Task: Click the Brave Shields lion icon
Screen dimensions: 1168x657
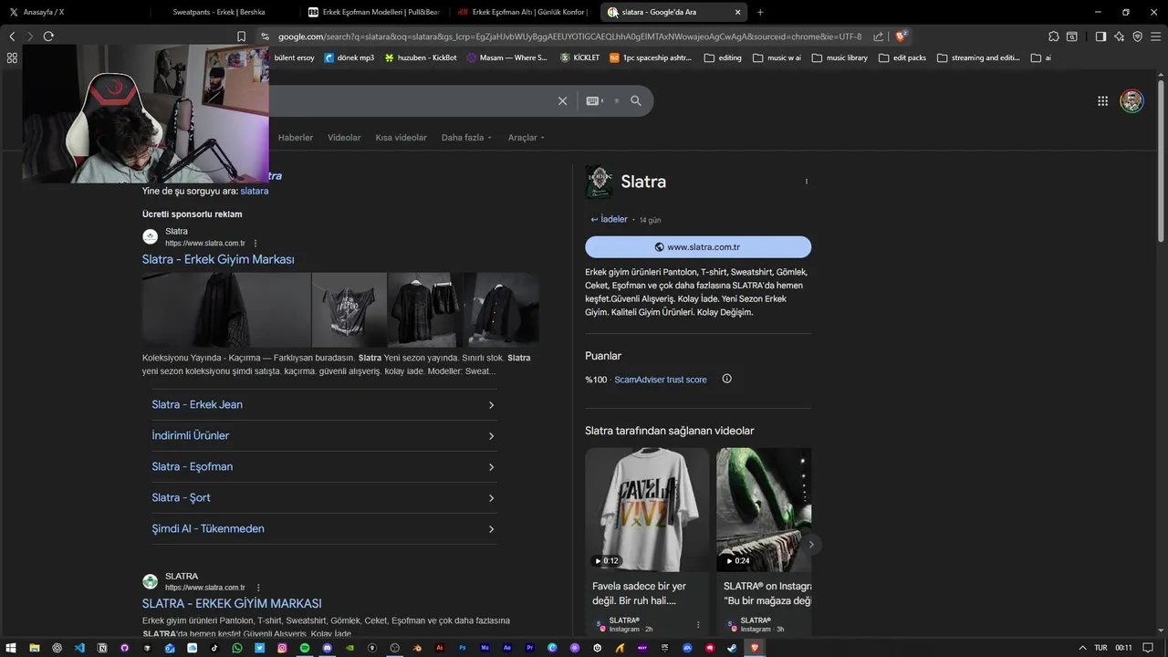Action: pos(901,36)
